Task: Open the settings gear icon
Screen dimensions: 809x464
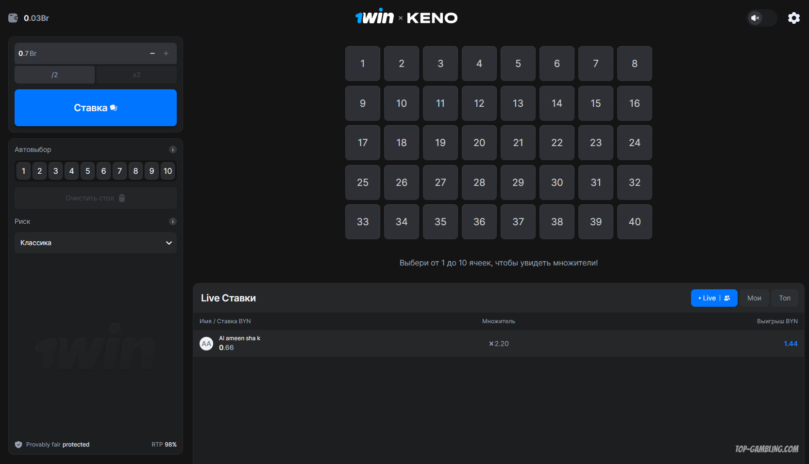Action: pos(794,18)
